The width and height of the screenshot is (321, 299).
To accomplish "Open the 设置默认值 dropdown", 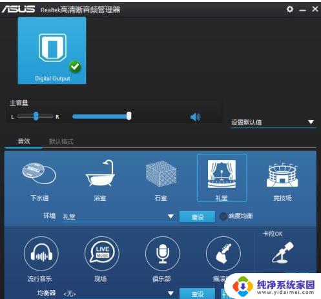I will [273, 123].
